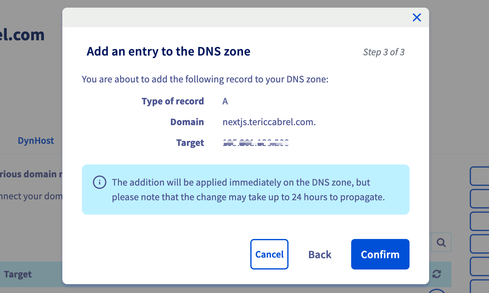Click the 'You are about to add' sentence
Viewport: 489px width, 293px height.
205,79
